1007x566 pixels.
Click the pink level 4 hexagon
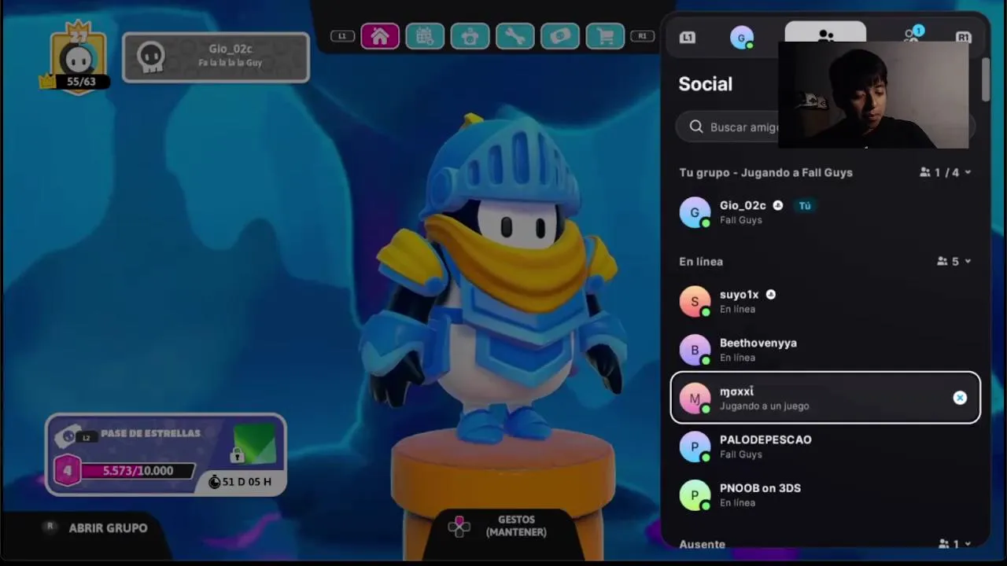[x=68, y=471]
